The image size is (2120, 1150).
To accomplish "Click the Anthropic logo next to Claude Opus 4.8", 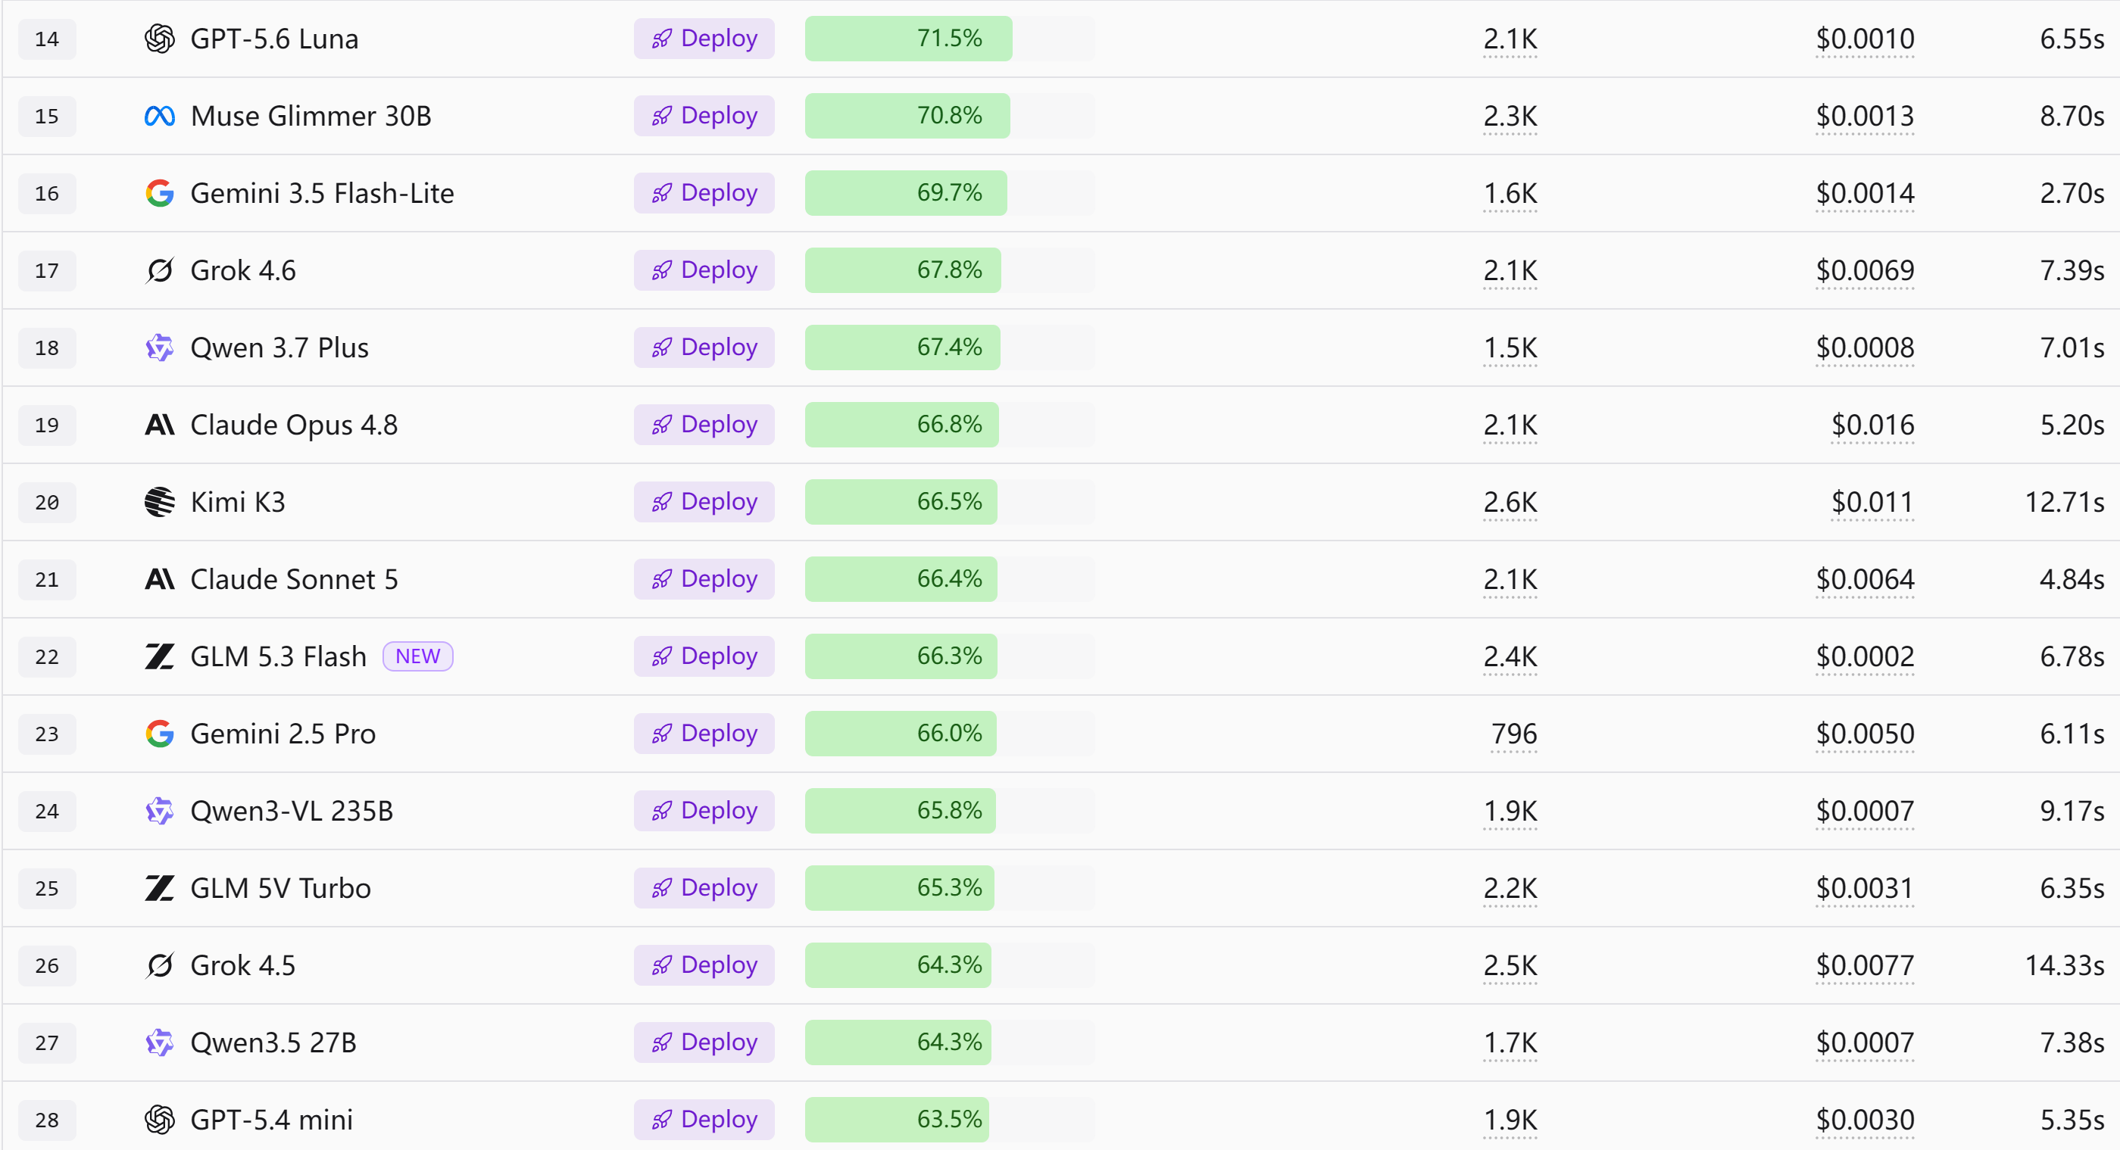I will pos(160,425).
